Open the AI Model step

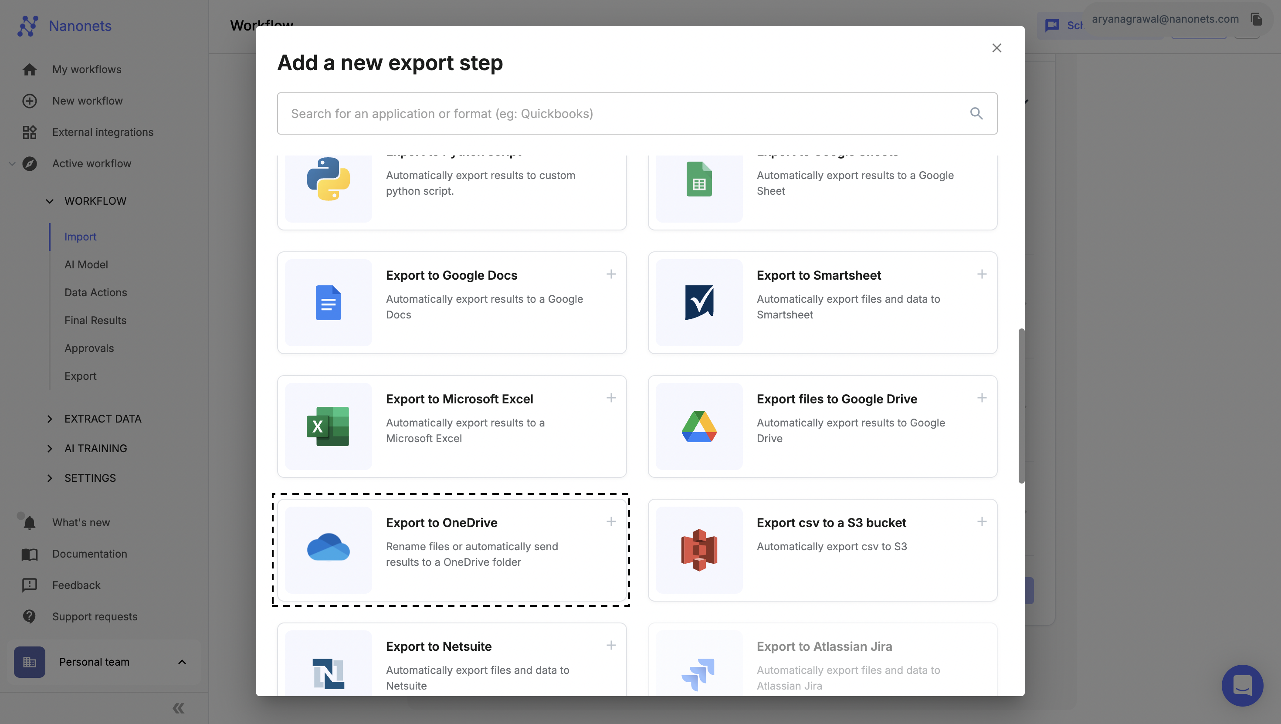tap(86, 265)
